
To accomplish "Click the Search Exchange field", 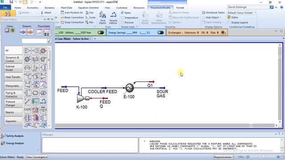I will click(x=248, y=7).
